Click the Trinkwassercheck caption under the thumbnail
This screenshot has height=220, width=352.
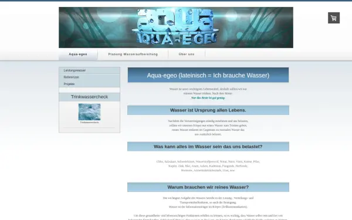89,123
